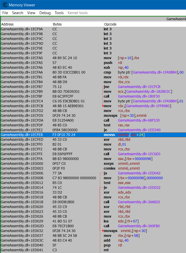Select the test eax,eax instruction
The image size is (186, 253).
pyautogui.click(x=117, y=183)
